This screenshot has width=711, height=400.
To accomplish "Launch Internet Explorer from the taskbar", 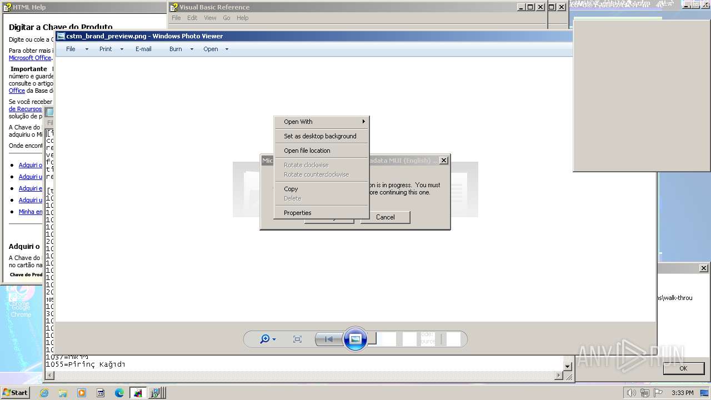I will pos(44,393).
